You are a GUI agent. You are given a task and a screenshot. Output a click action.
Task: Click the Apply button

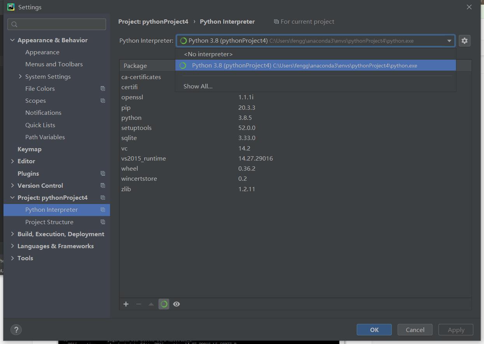(x=456, y=330)
